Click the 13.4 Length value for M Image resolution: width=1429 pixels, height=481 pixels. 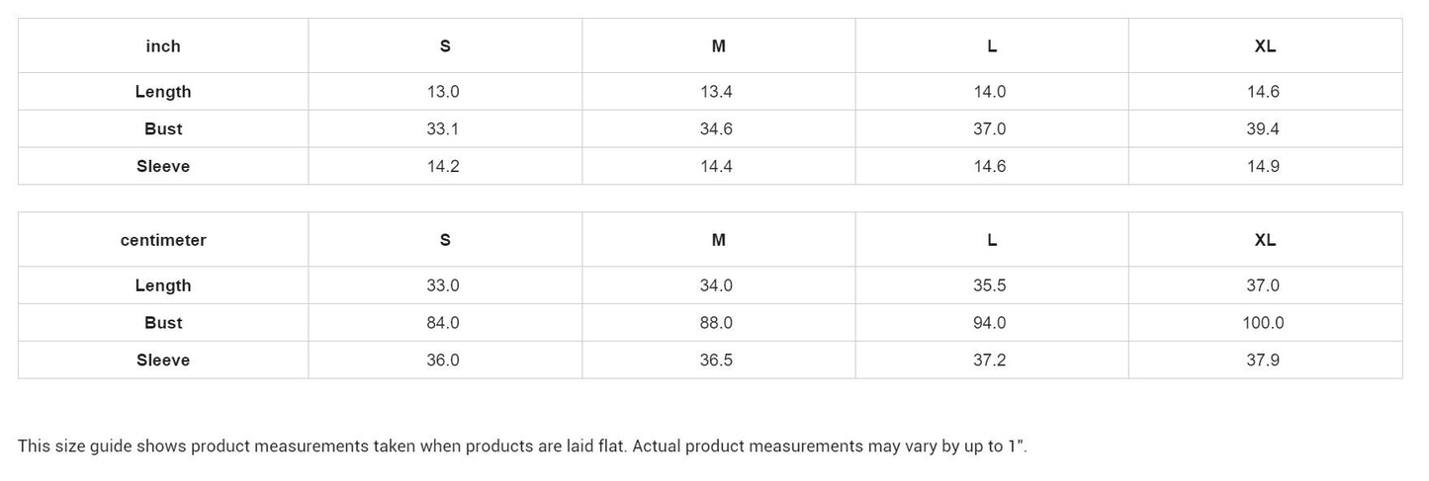click(x=716, y=92)
